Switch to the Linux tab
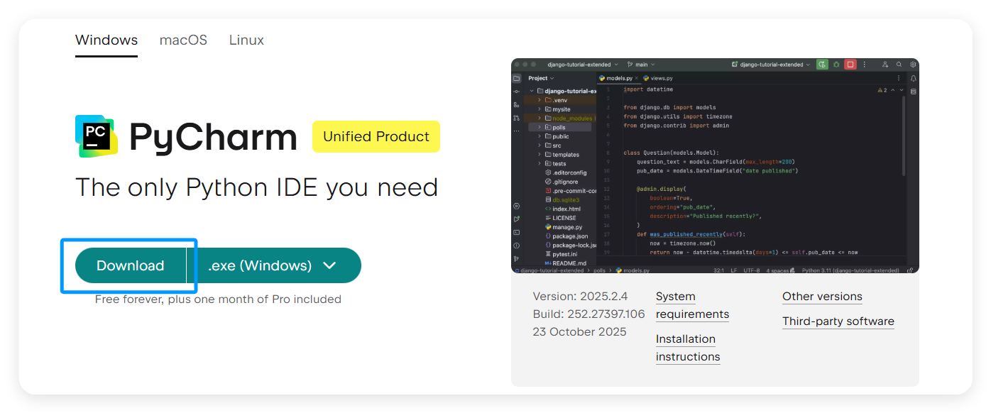Viewport: 991px width, 413px height. tap(246, 40)
